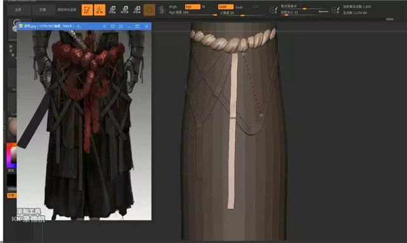This screenshot has width=407, height=243.
Task: Open the Texture selector box
Action: click(x=12, y=104)
